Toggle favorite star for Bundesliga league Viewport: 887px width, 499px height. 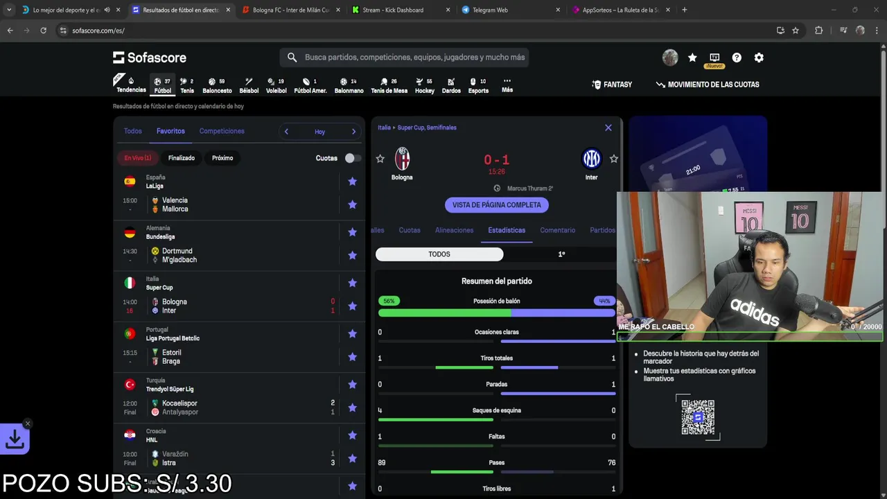[352, 232]
